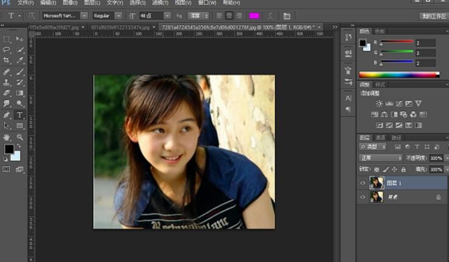Select the Clone Stamp tool

(x=6, y=82)
